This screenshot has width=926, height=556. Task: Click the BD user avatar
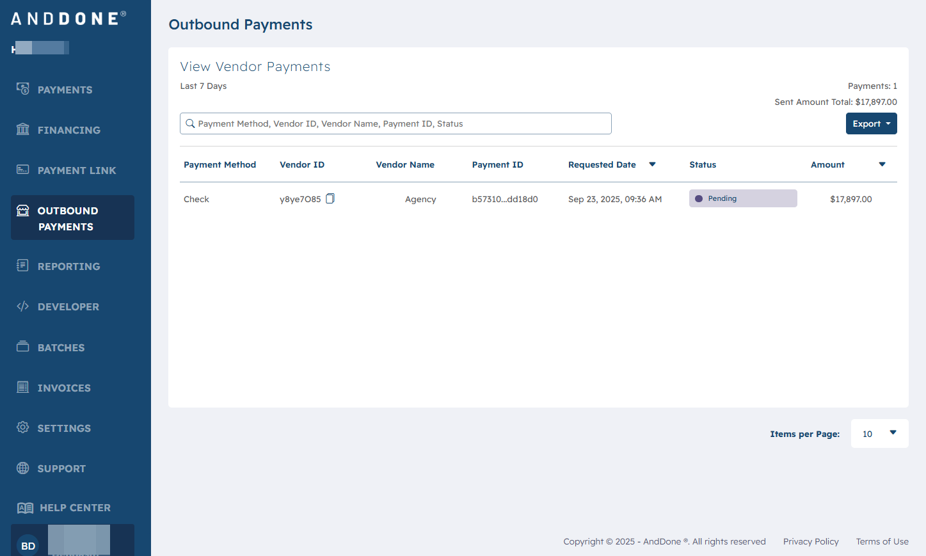(x=28, y=546)
